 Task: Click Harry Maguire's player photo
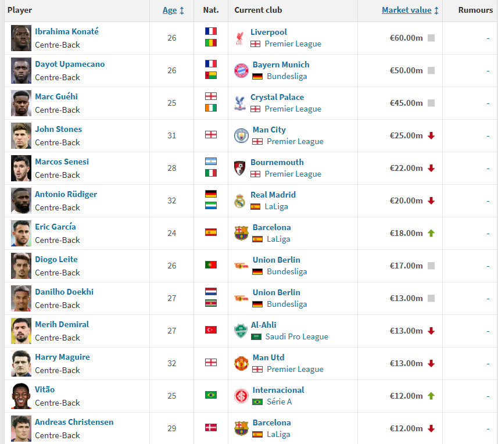[x=21, y=364]
